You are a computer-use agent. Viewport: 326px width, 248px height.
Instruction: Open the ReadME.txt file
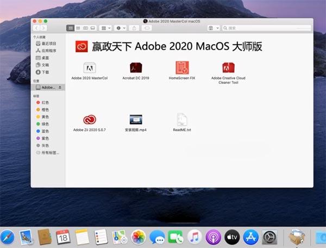(182, 120)
